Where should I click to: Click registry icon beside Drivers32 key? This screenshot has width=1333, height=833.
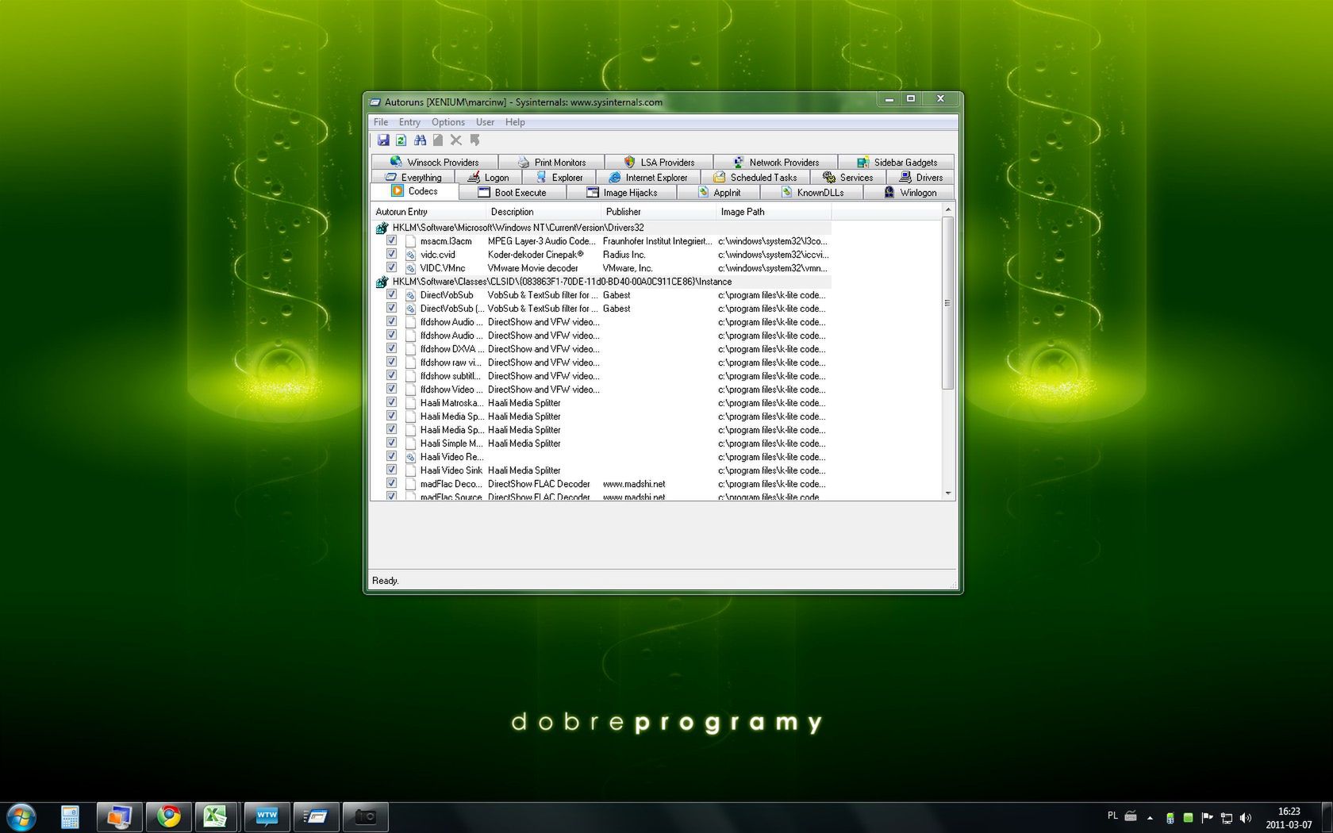pos(382,228)
